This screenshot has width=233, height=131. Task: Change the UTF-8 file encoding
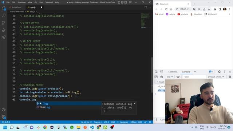click(106, 122)
